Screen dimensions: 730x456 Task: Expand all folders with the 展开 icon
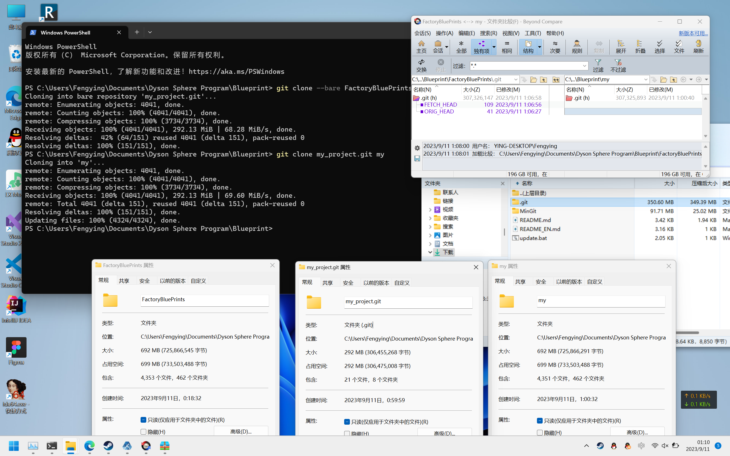pyautogui.click(x=620, y=46)
